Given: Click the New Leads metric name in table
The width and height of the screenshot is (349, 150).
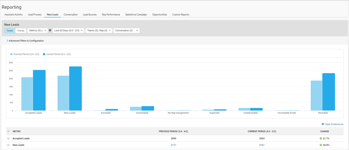Looking at the screenshot, I should point(18,145).
